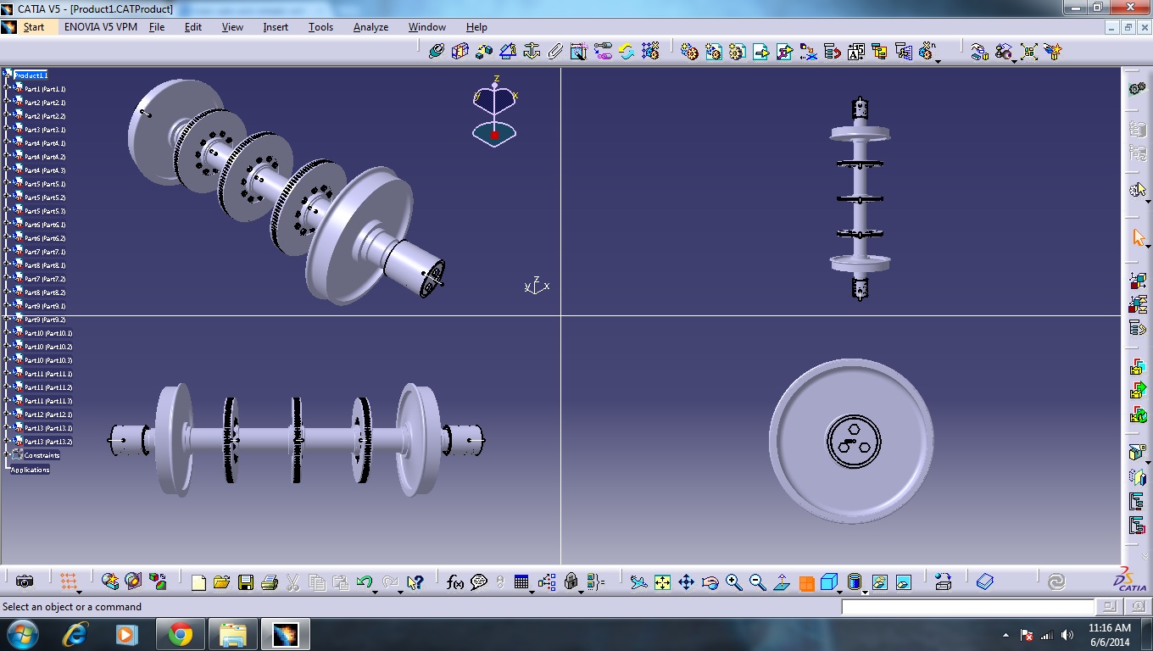Insert an Existing Component icon

pyautogui.click(x=760, y=52)
